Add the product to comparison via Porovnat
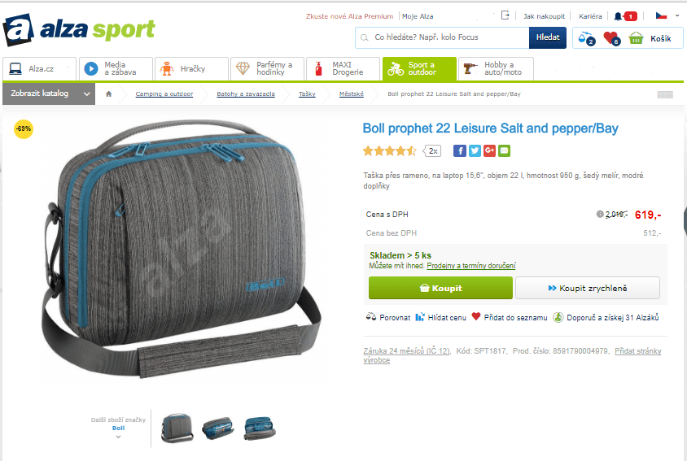The height and width of the screenshot is (461, 687). pos(388,317)
